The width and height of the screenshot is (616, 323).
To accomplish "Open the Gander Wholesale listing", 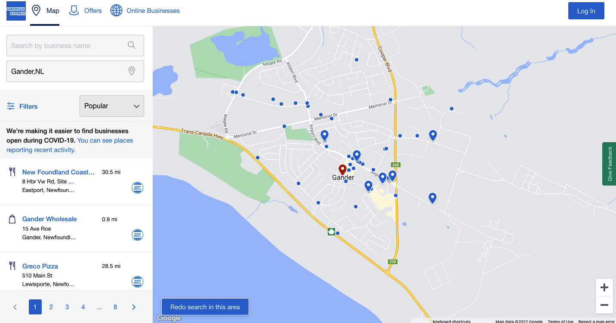I will pyautogui.click(x=49, y=219).
